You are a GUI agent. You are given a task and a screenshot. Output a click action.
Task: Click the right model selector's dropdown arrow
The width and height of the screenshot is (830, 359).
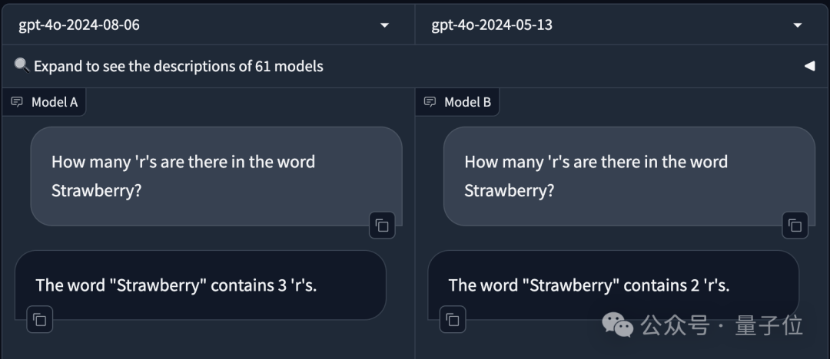(797, 25)
